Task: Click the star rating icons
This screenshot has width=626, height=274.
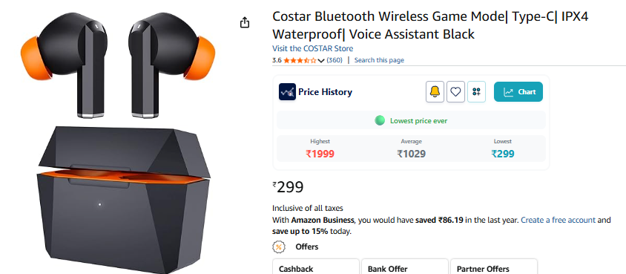Action: tap(300, 60)
